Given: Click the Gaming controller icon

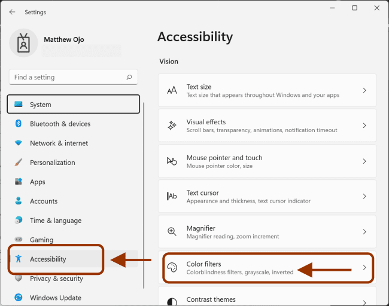Looking at the screenshot, I should pyautogui.click(x=19, y=239).
